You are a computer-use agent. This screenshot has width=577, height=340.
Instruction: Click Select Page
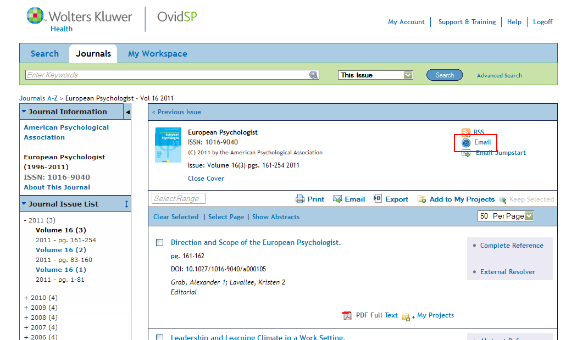click(x=226, y=217)
